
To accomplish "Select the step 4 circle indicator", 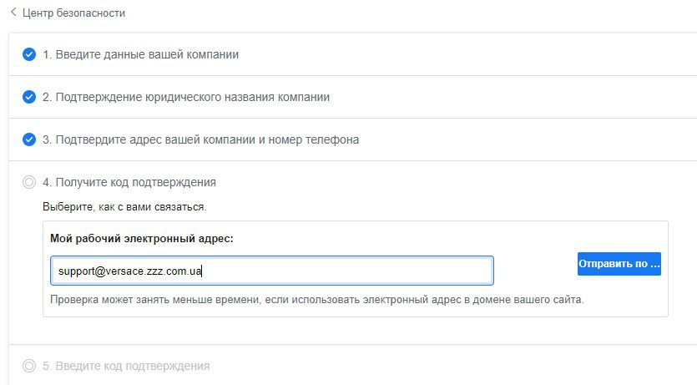I will click(x=29, y=182).
